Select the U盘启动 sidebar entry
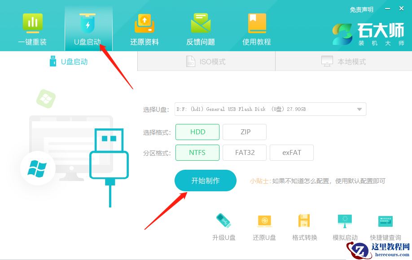The height and width of the screenshot is (260, 412). [x=68, y=61]
